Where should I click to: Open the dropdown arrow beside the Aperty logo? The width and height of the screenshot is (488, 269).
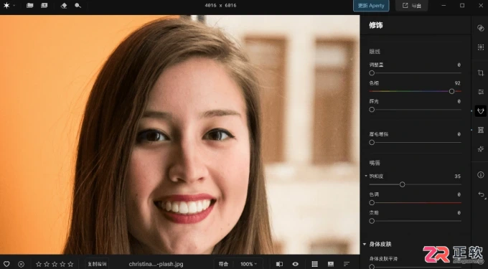click(x=14, y=6)
